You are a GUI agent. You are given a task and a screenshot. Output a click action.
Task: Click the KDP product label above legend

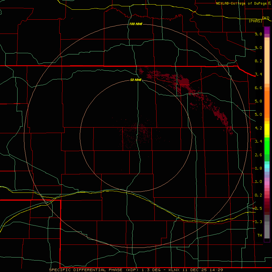266,18
